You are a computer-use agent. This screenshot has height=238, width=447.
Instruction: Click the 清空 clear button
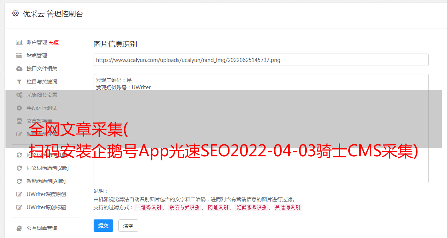pos(128,226)
